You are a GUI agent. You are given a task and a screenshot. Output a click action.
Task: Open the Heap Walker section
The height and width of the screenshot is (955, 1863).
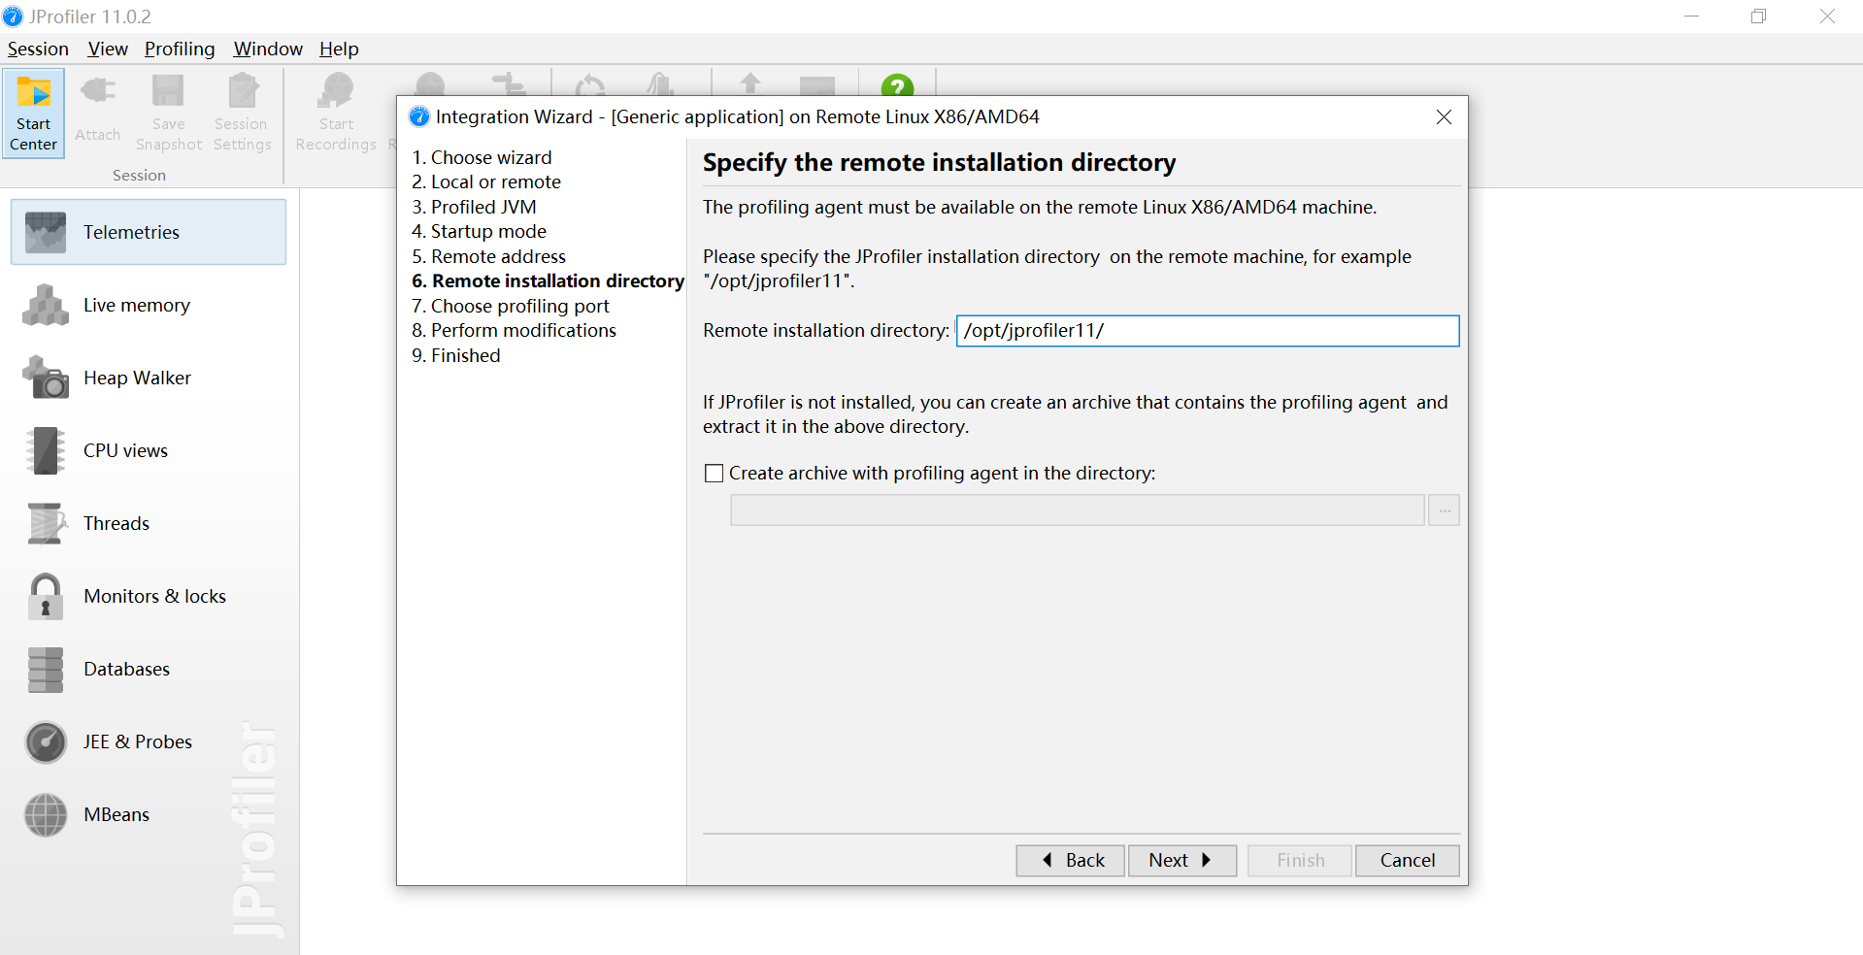coord(149,378)
